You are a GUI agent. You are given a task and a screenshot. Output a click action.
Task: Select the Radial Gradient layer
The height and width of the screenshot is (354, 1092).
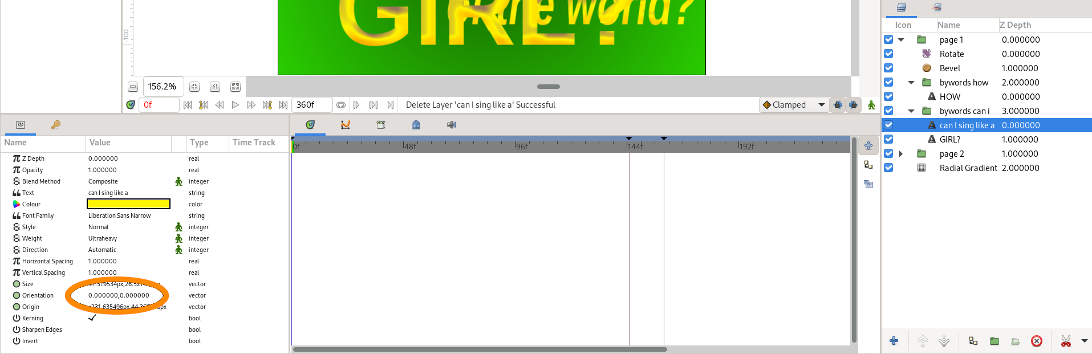point(968,168)
